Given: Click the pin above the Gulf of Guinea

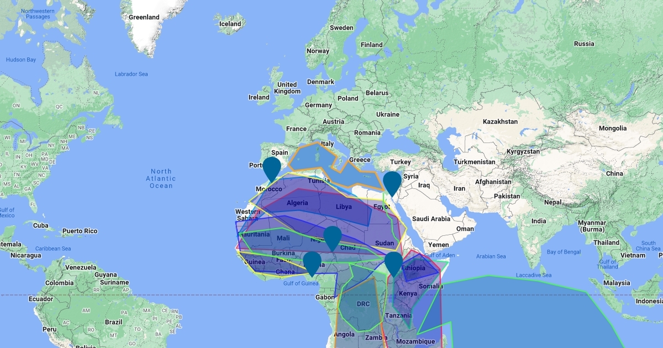Looking at the screenshot, I should point(312,262).
